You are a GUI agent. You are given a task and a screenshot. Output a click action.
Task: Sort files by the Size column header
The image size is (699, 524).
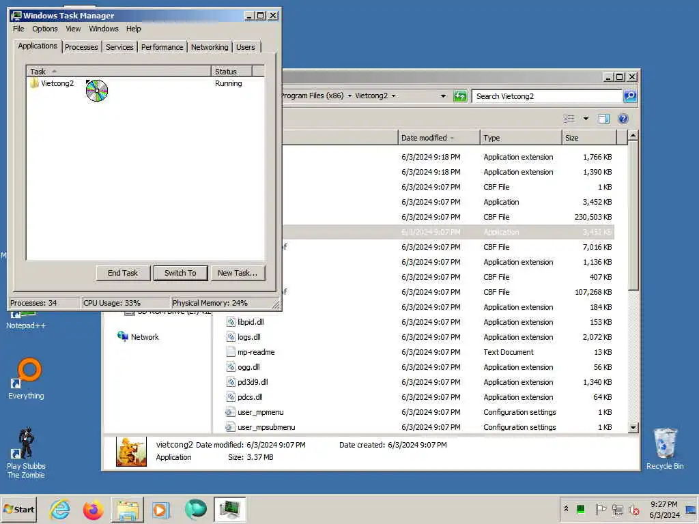(589, 138)
